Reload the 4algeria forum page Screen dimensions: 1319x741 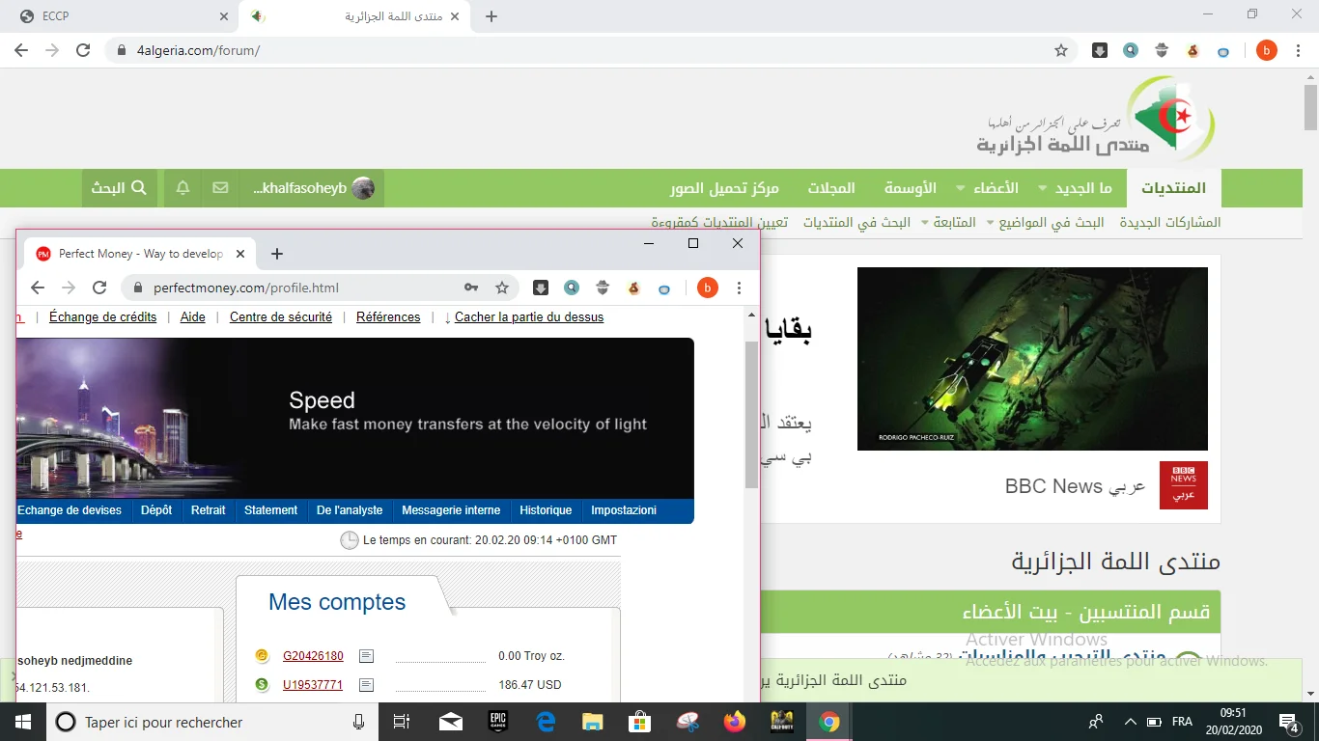tap(83, 50)
